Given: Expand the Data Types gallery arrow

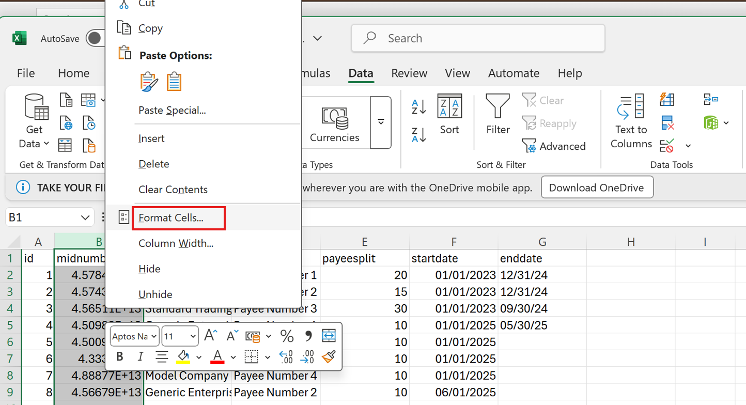Looking at the screenshot, I should (381, 122).
